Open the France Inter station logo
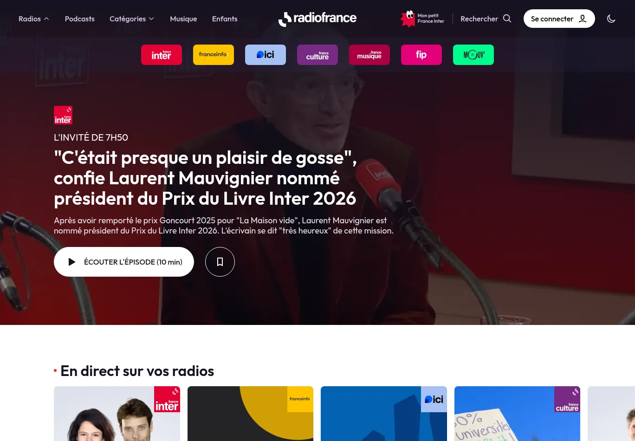This screenshot has height=441, width=635. coord(162,55)
